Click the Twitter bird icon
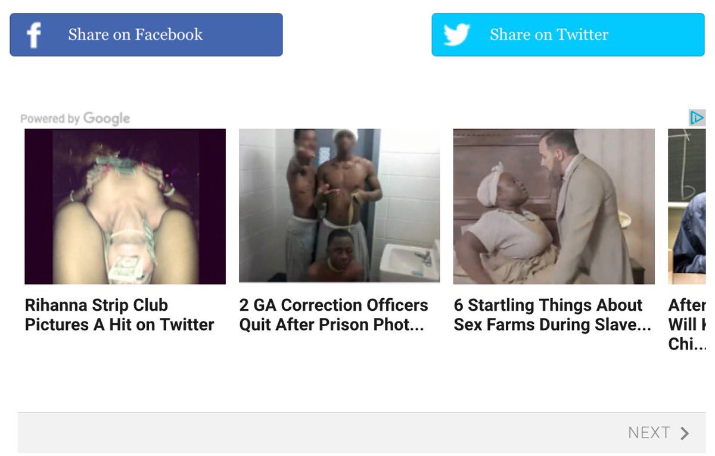The height and width of the screenshot is (456, 715). (x=457, y=35)
